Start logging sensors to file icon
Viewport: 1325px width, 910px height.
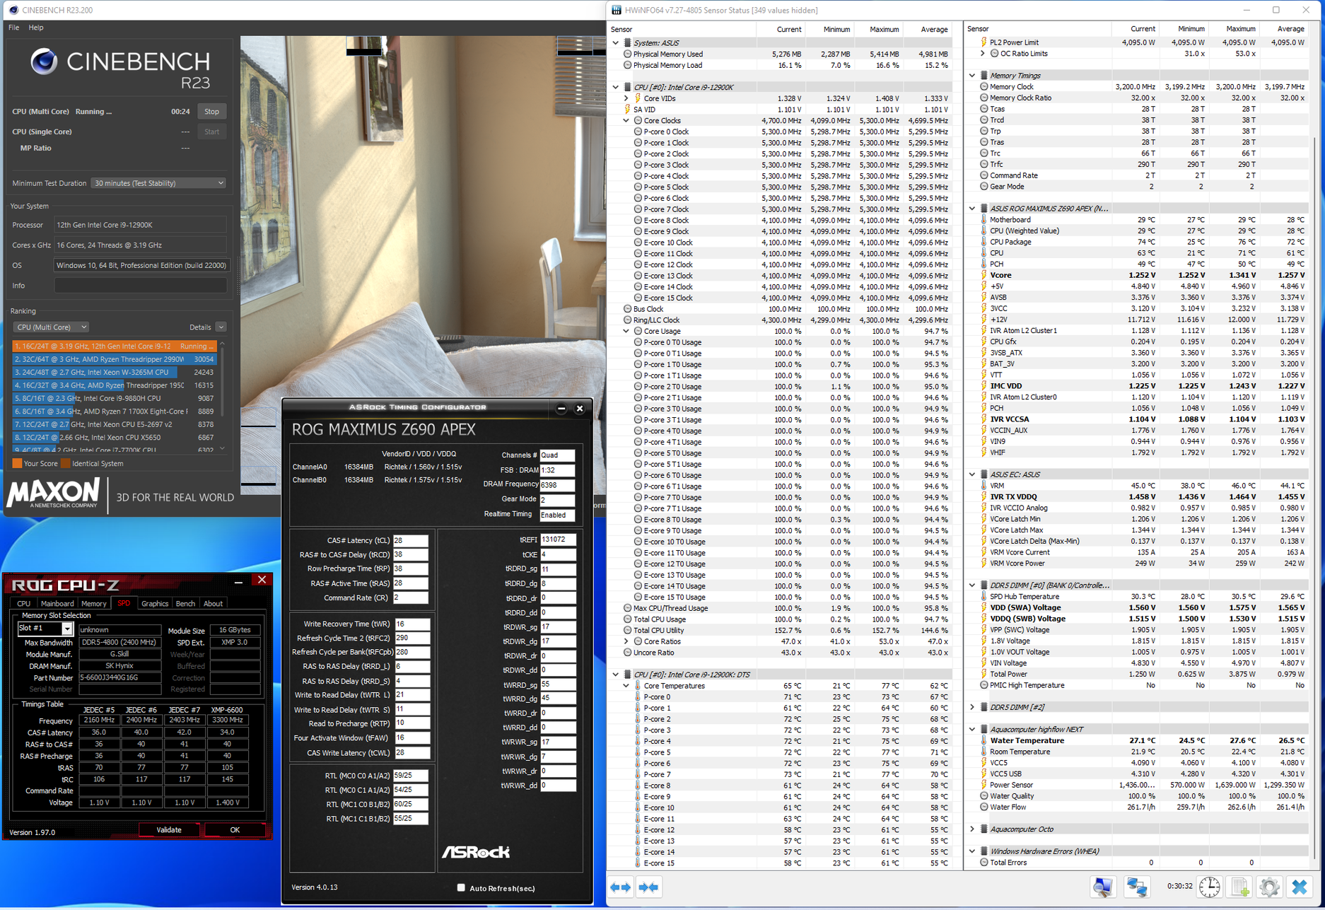(x=1239, y=887)
